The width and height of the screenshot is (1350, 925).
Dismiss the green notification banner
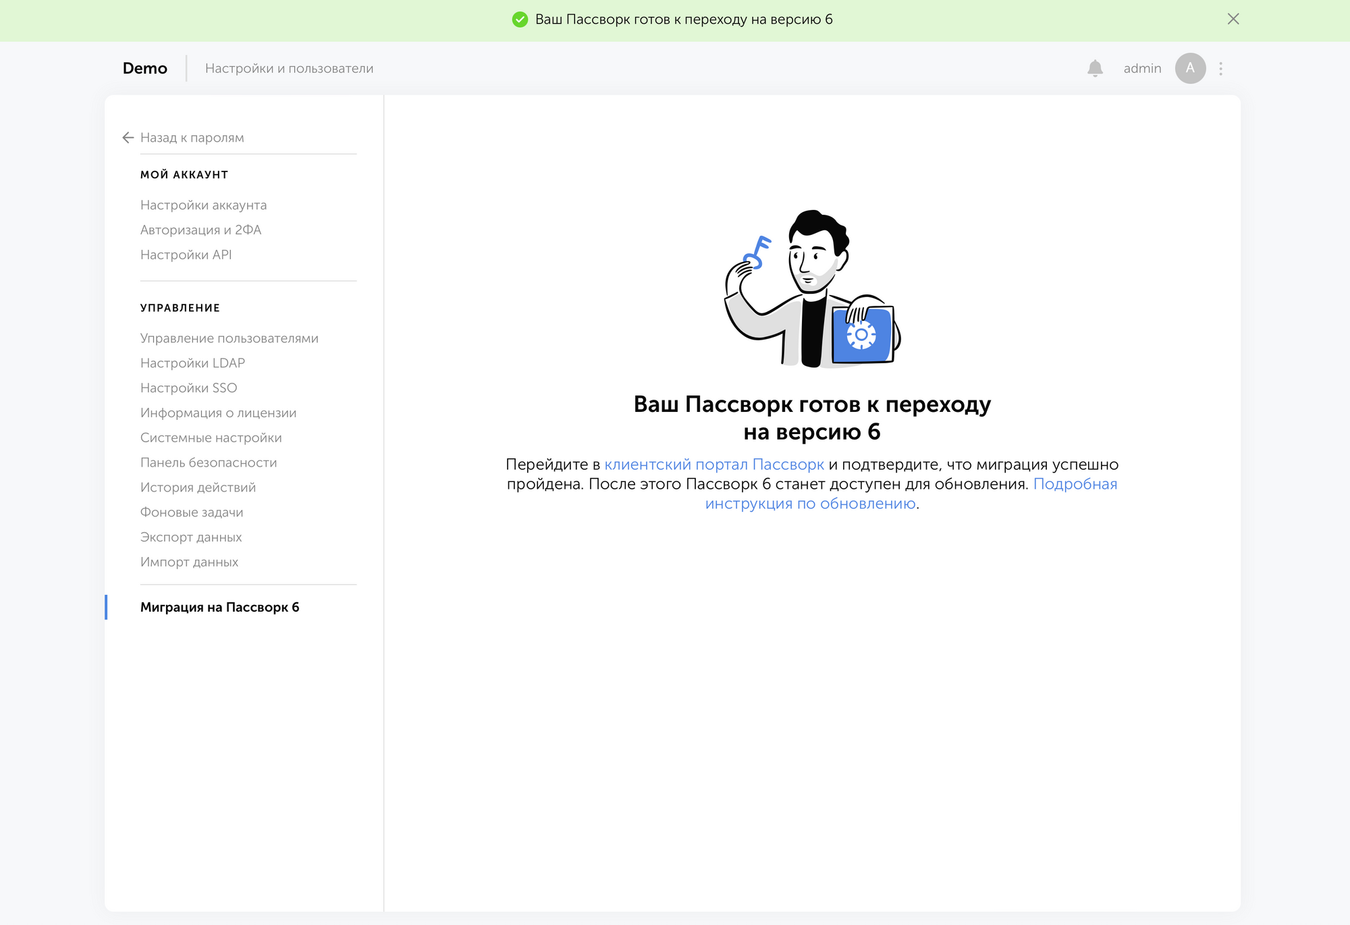pos(1233,19)
